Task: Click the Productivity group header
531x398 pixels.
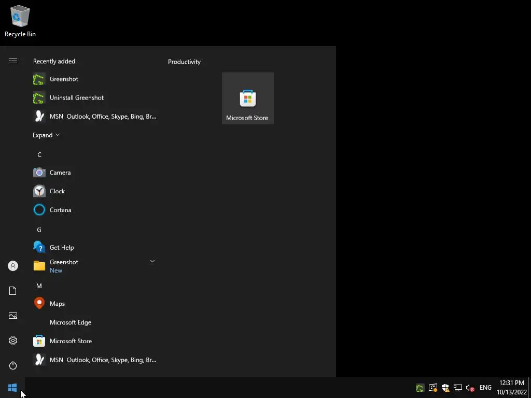Action: click(x=184, y=62)
